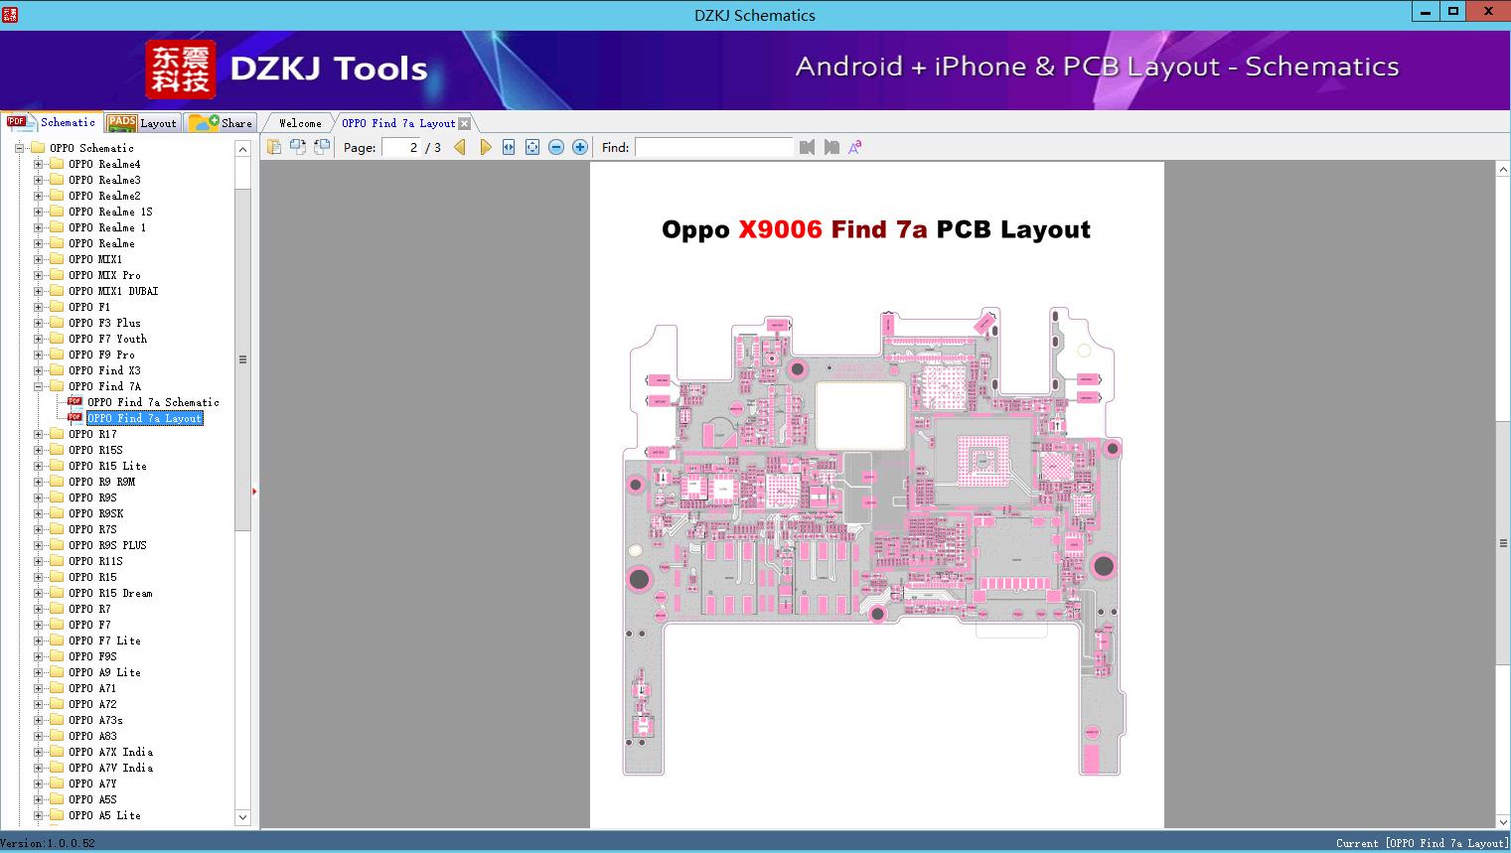1511x853 pixels.
Task: Find next match icon
Action: point(831,147)
